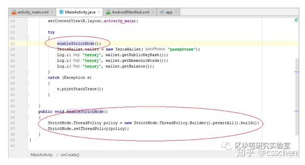Close the MainActivity.java tab
This screenshot has width=305, height=165.
click(99, 12)
